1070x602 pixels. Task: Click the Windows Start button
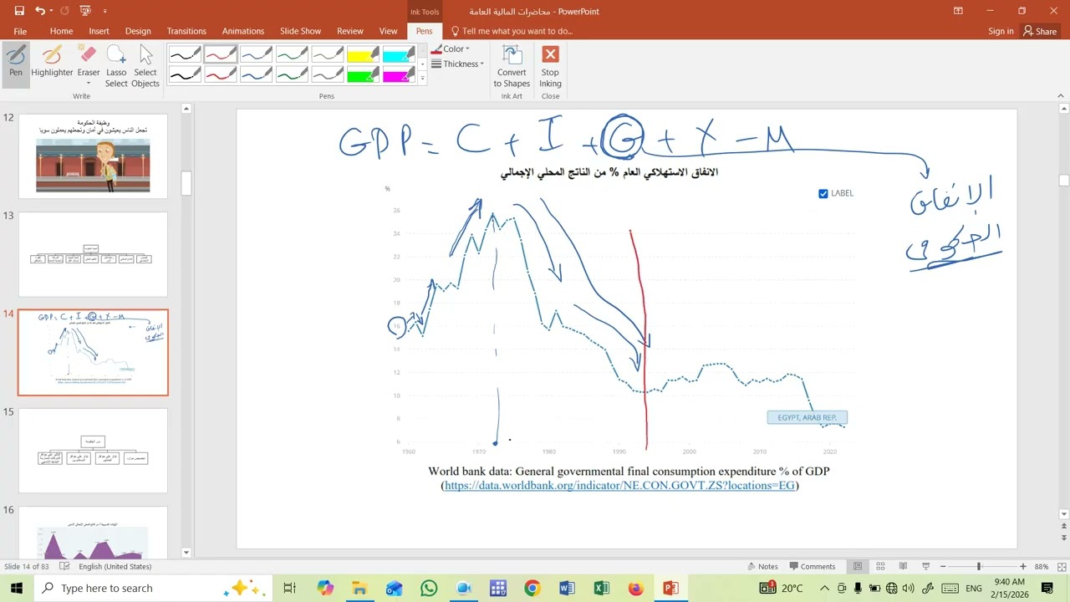coord(17,589)
